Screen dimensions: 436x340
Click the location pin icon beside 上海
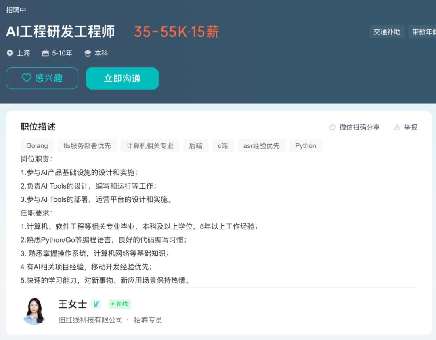[10, 53]
